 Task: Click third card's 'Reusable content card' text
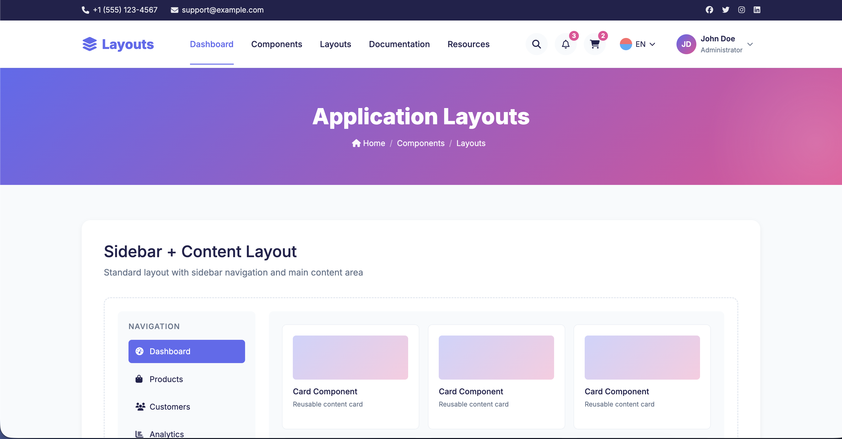coord(619,404)
